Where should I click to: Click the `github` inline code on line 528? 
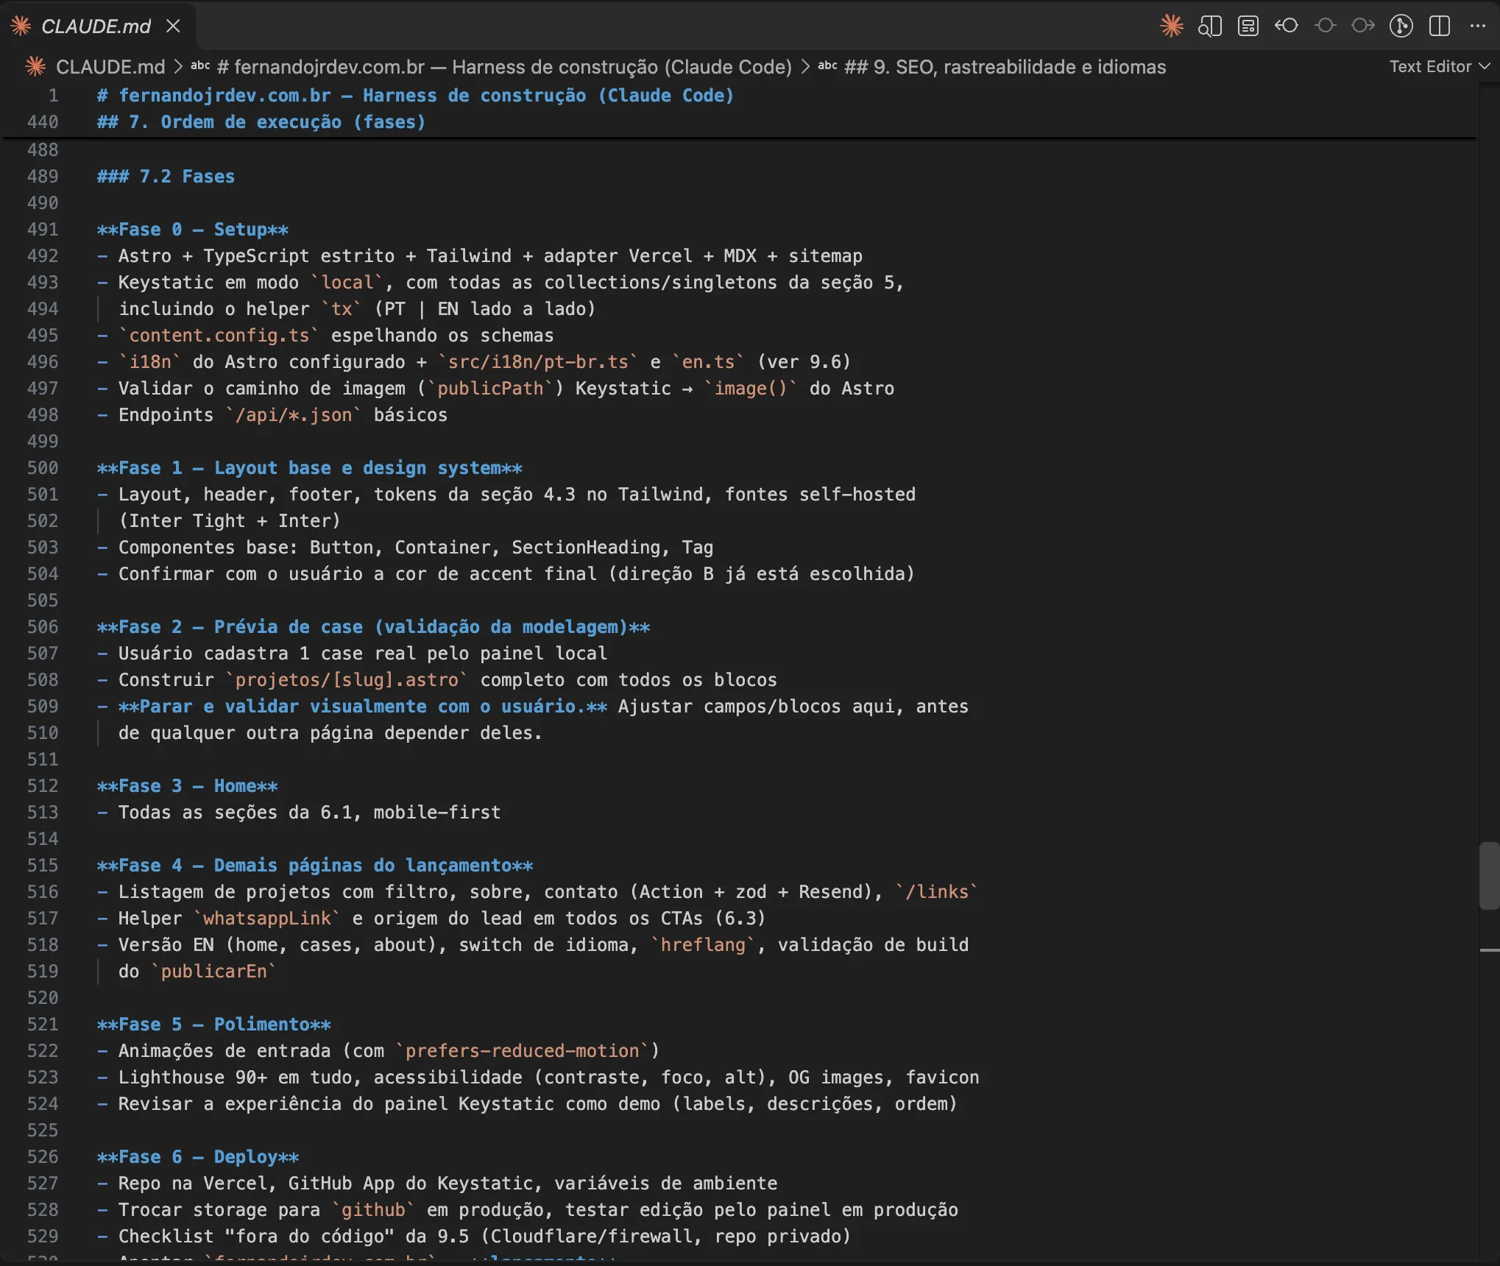coord(373,1210)
